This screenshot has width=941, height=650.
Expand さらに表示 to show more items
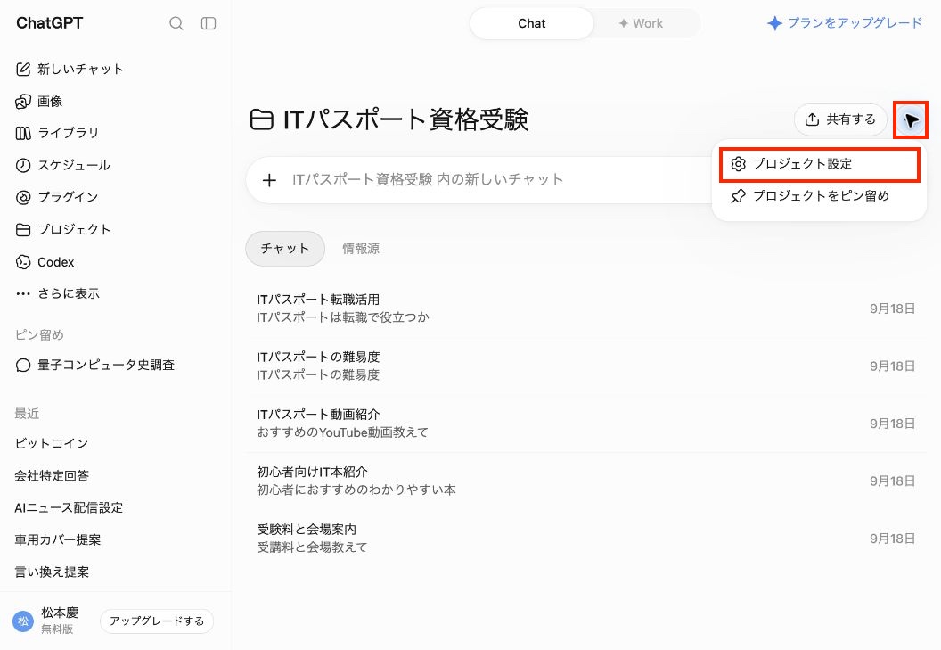coord(58,293)
